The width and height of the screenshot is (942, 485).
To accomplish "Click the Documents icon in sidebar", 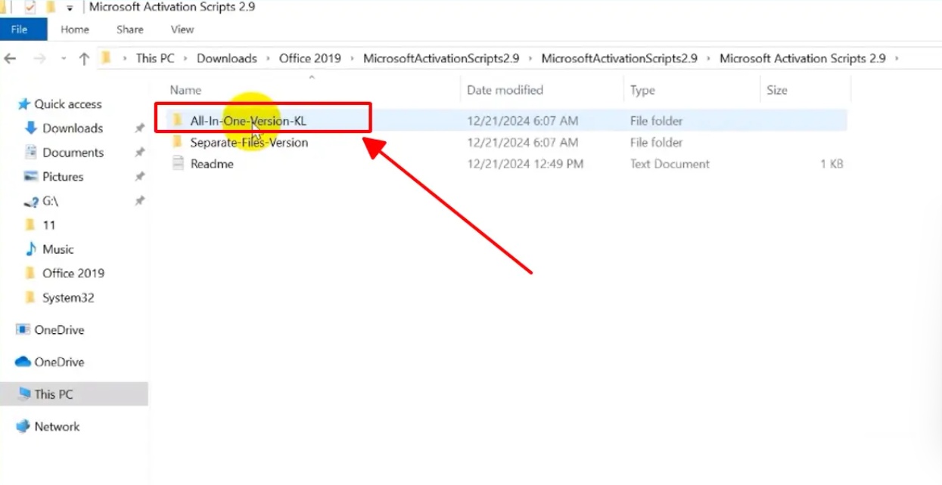I will [31, 152].
